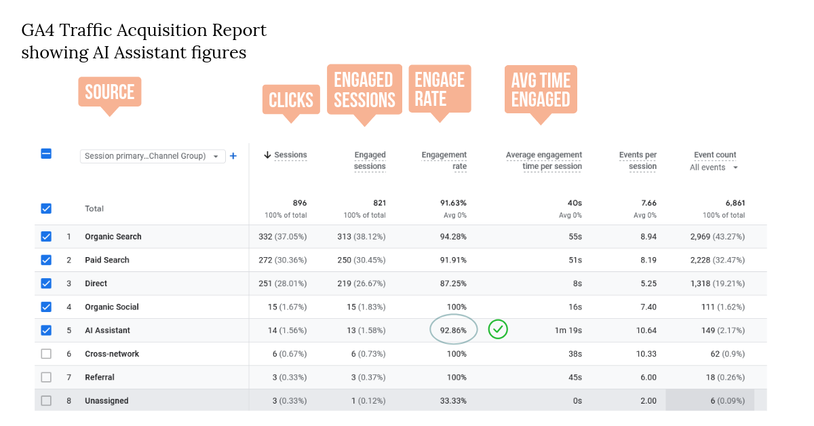The height and width of the screenshot is (426, 814).
Task: Click the ENGAGED SESSIONS callout label
Action: point(364,90)
